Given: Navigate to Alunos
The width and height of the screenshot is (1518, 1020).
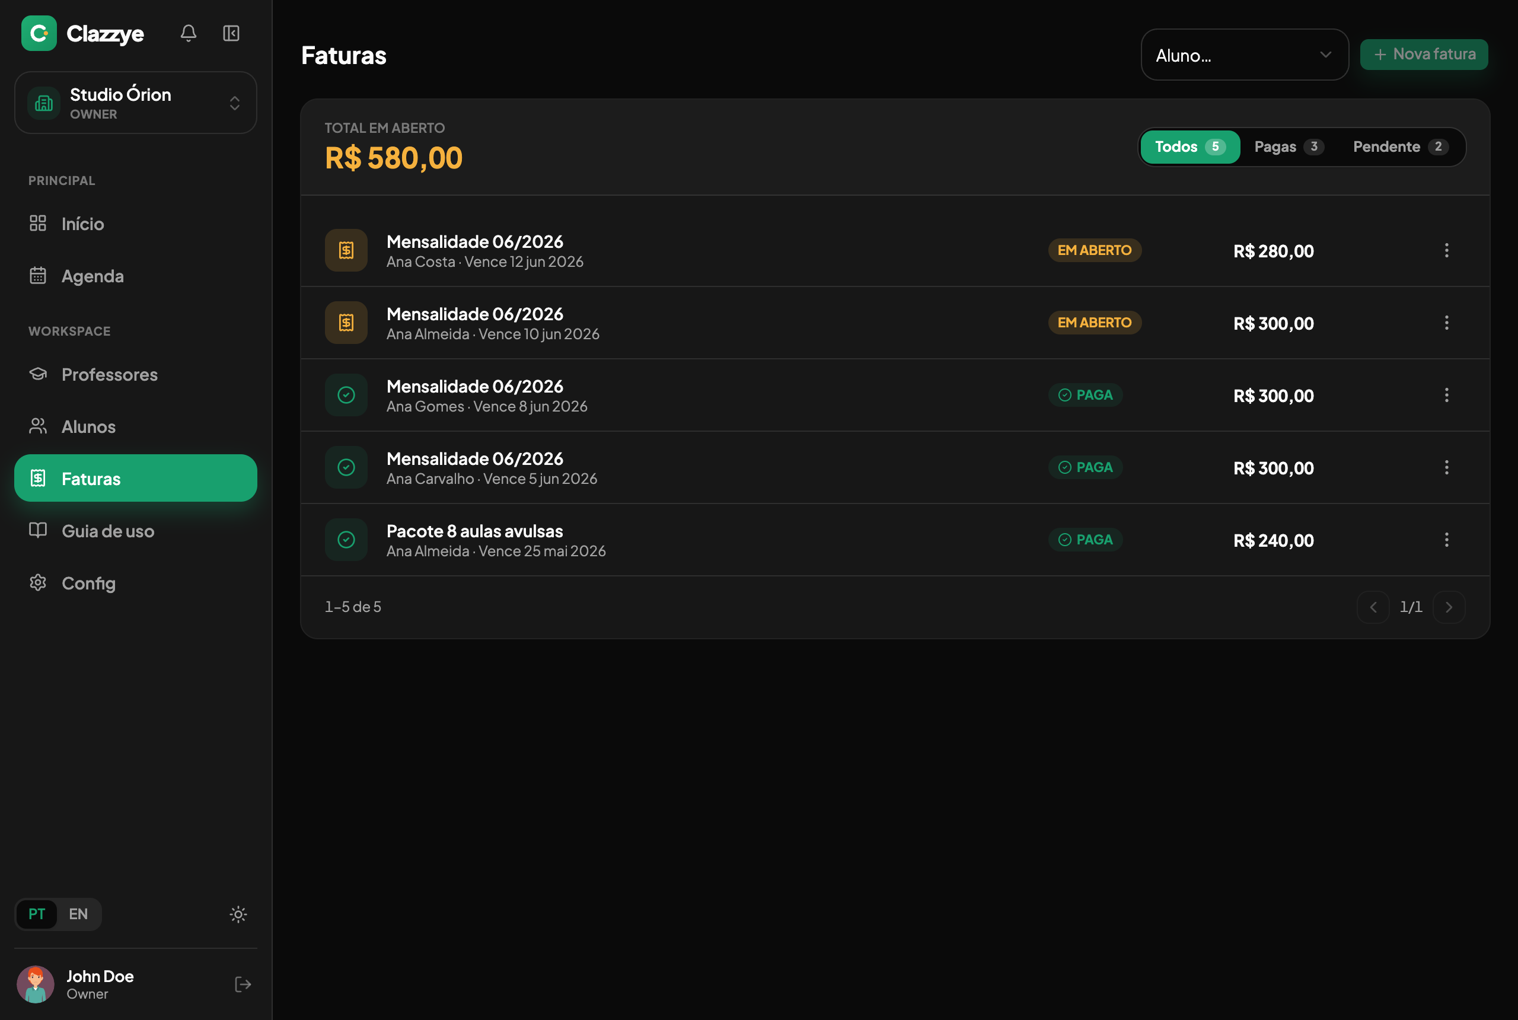Looking at the screenshot, I should [135, 426].
